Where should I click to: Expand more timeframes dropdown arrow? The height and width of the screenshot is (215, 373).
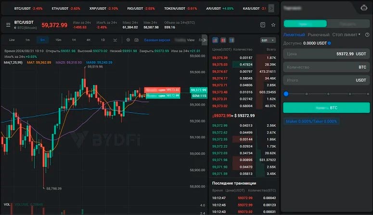point(115,40)
